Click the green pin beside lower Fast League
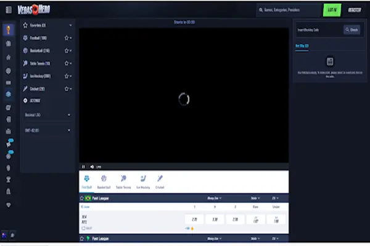This screenshot has height=246, width=370. pos(88,239)
